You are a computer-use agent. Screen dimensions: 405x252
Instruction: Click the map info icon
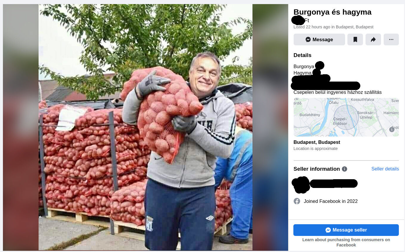(x=392, y=130)
